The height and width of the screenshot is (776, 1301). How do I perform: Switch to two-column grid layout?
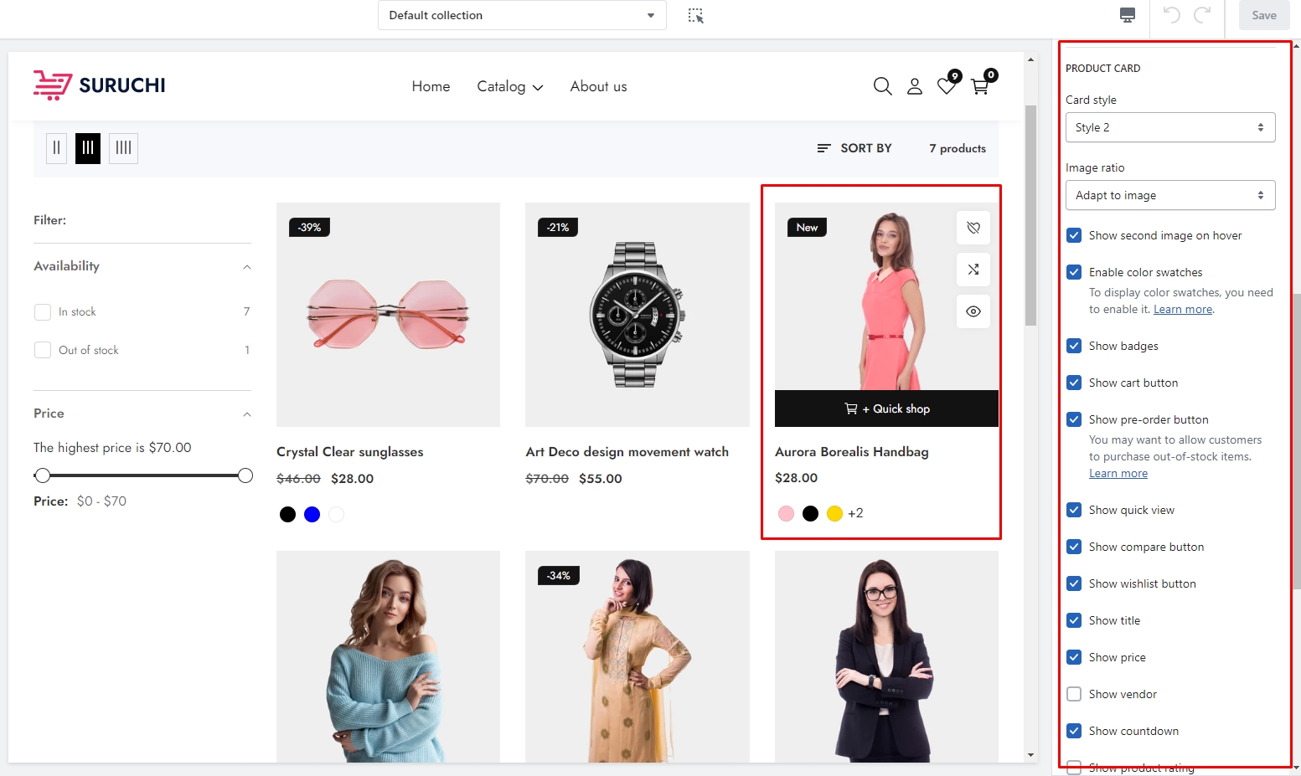pyautogui.click(x=56, y=148)
